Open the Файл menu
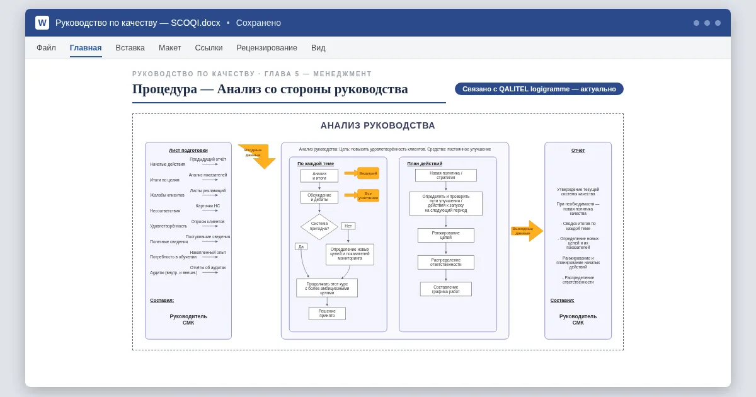The image size is (756, 397). point(46,48)
